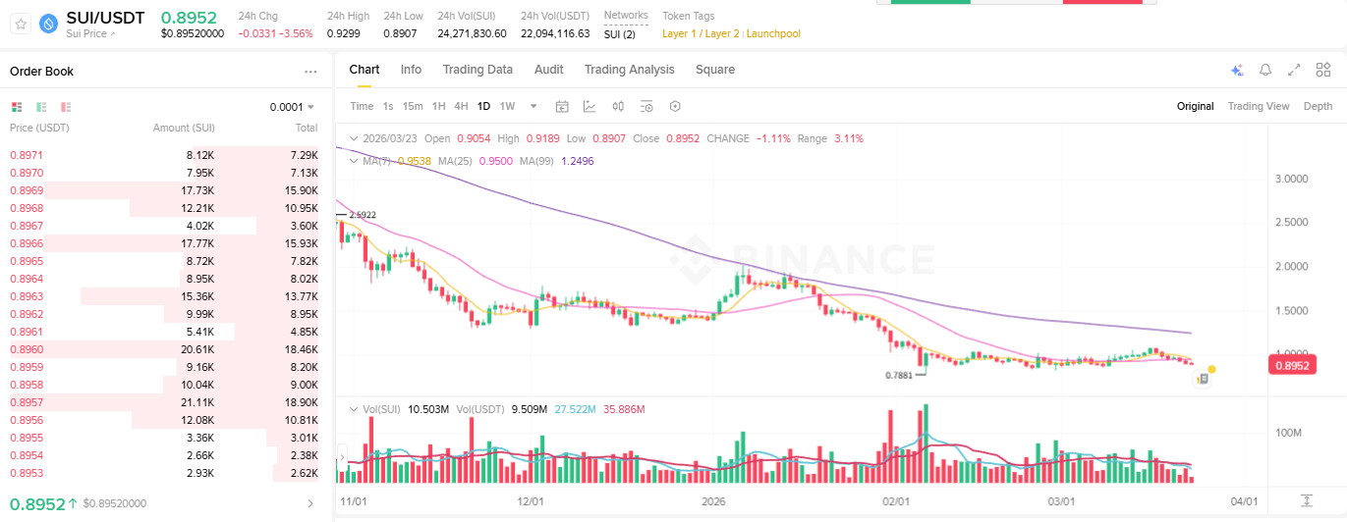Collapse the OHLC date info row
The width and height of the screenshot is (1347, 522).
tap(356, 138)
